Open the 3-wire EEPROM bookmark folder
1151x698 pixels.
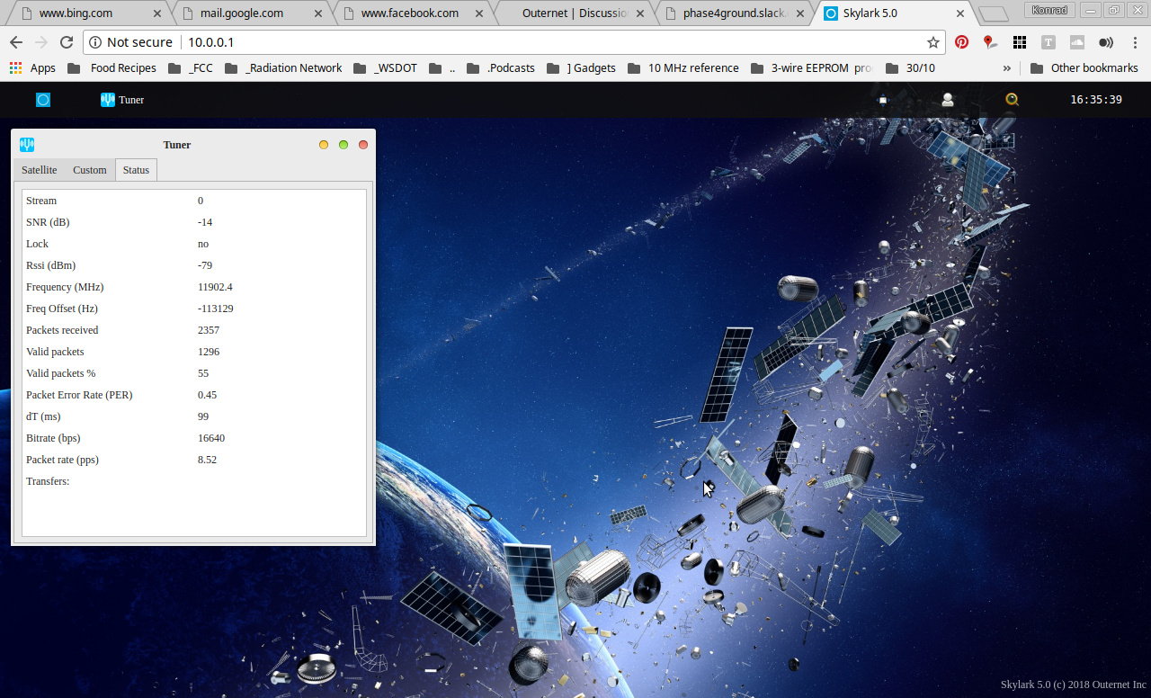click(x=811, y=68)
